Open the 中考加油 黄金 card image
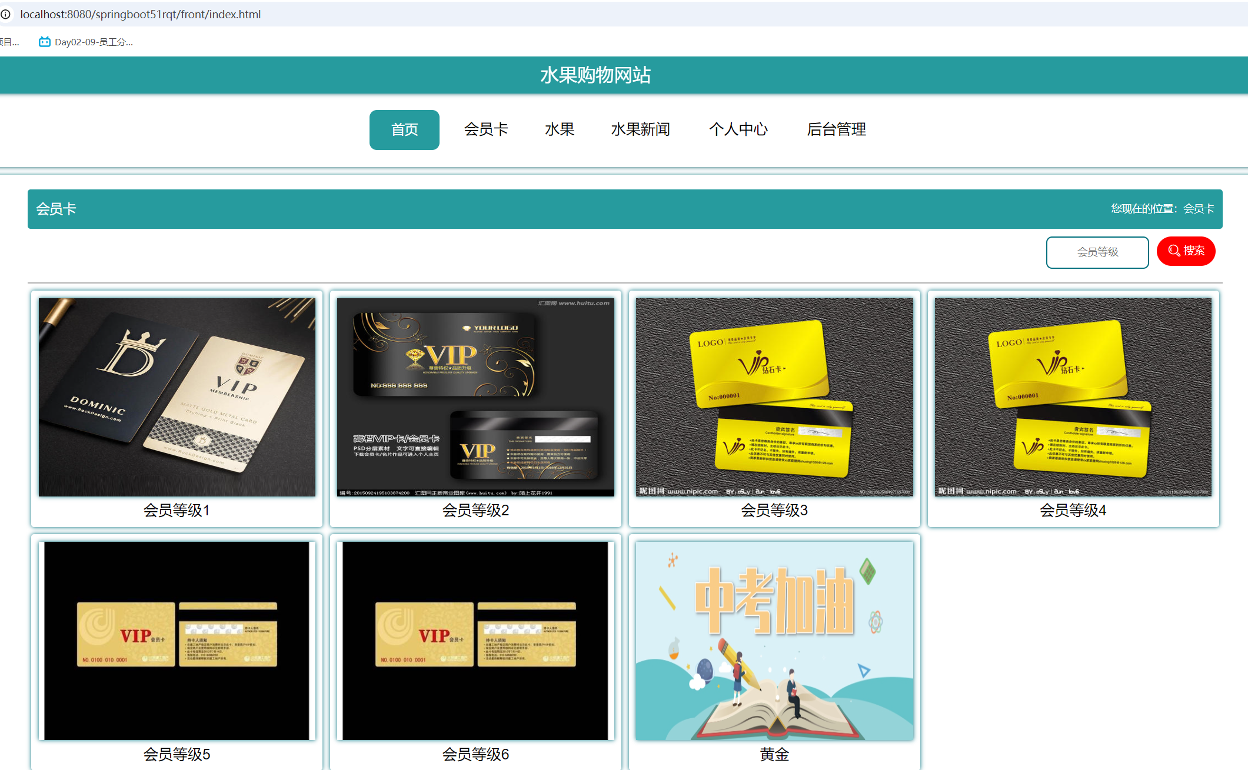 point(774,641)
